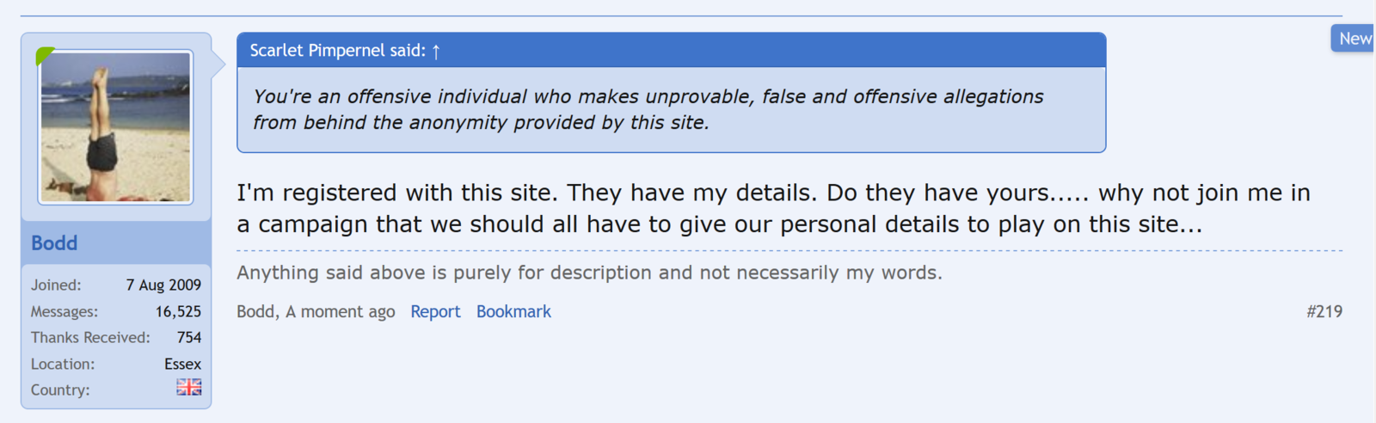The image size is (1376, 423).
Task: Open the #219 post permalink
Action: 1324,312
